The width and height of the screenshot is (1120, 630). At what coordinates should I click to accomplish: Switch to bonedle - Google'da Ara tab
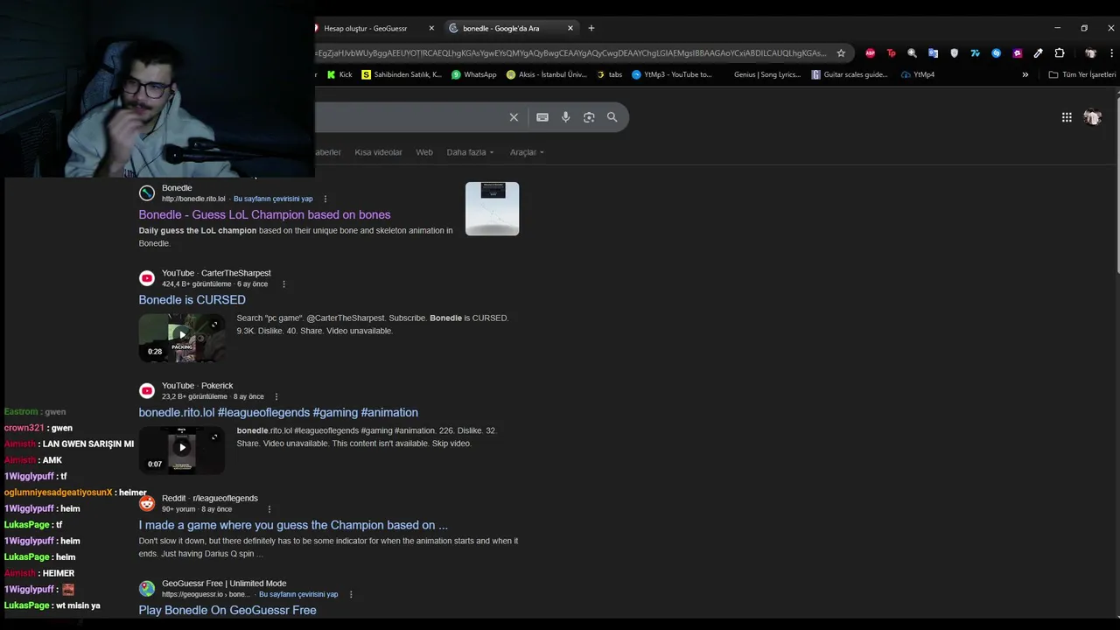511,28
